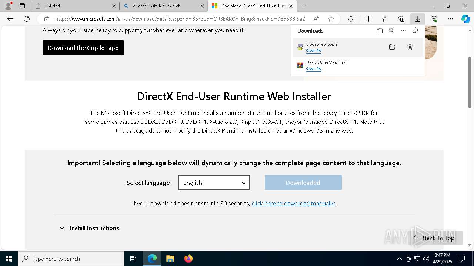Open Copilot sidebar
This screenshot has height=266, width=474.
coord(465,19)
